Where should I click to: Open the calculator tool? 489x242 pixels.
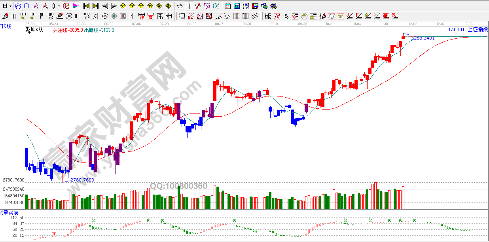tap(237, 6)
